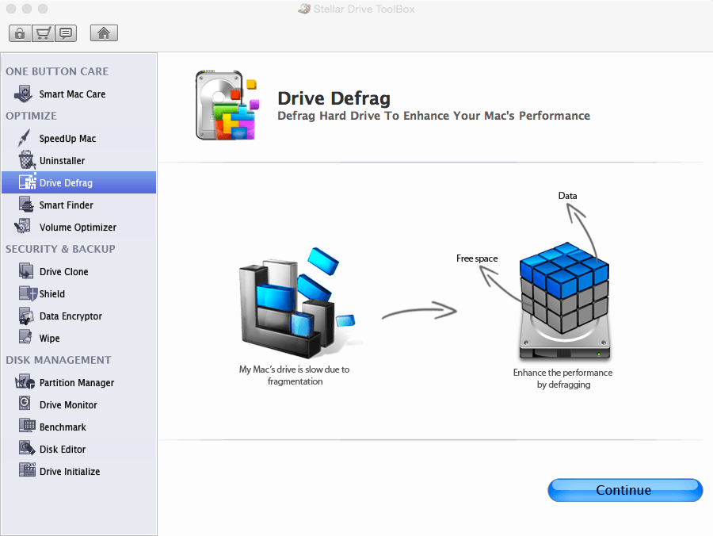Click the Wipe icon
The image size is (713, 536).
(x=25, y=337)
